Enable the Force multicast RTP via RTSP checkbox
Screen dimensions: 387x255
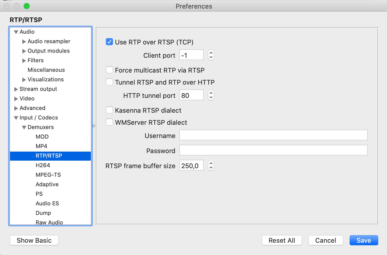pos(109,70)
